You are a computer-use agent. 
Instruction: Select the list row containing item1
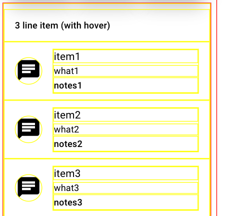[106, 71]
